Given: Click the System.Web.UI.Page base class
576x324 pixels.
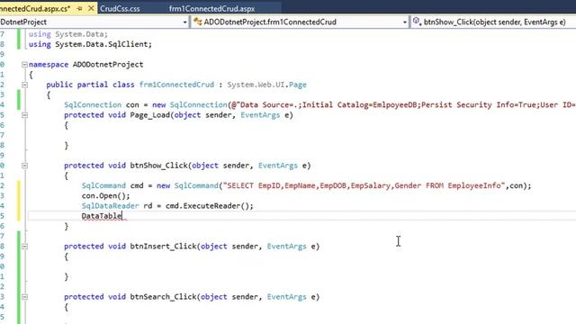Looking at the screenshot, I should (x=266, y=85).
